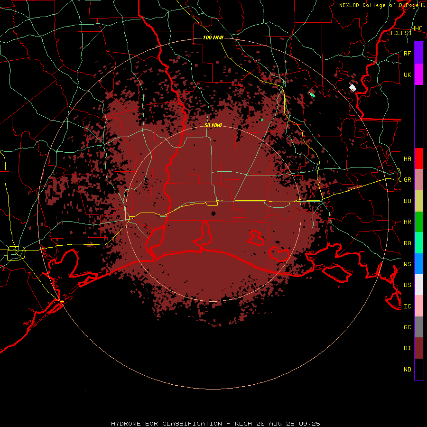The height and width of the screenshot is (427, 427).
Task: Click the UK magenta legend swatch
Action: 419,74
